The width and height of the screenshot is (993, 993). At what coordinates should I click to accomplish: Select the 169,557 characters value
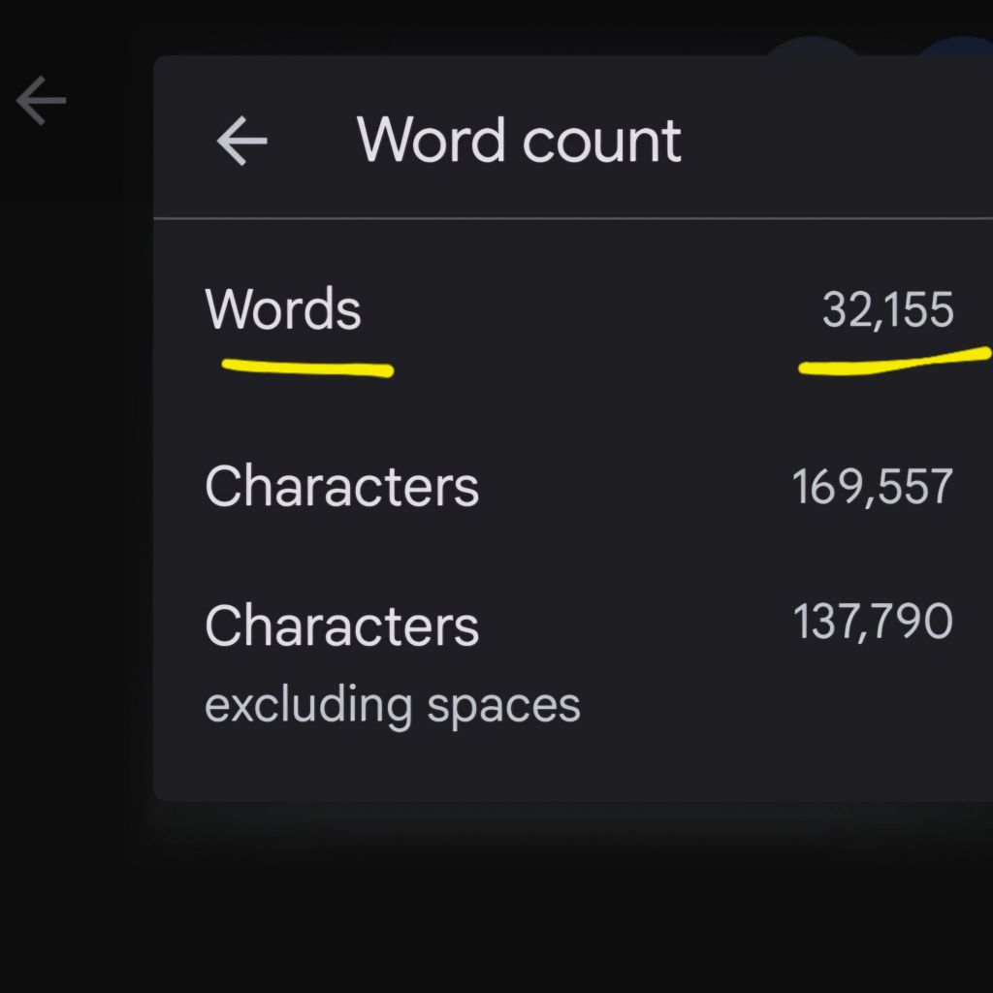pyautogui.click(x=873, y=487)
